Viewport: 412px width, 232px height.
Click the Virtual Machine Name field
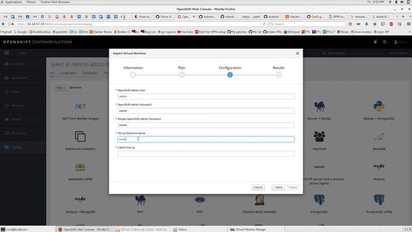point(206,139)
